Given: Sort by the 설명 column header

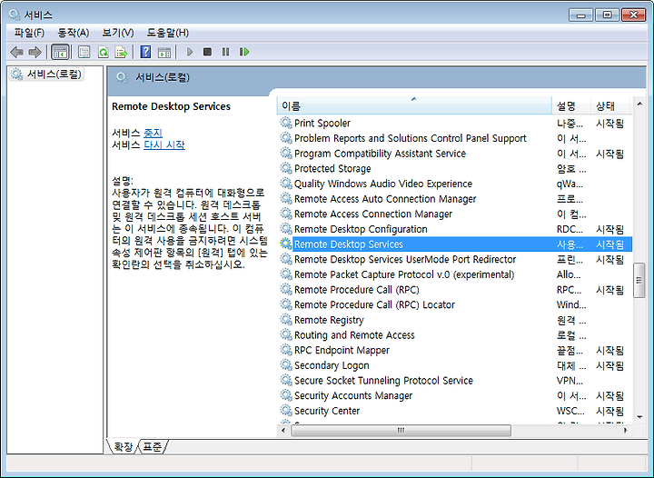Looking at the screenshot, I should tap(571, 105).
